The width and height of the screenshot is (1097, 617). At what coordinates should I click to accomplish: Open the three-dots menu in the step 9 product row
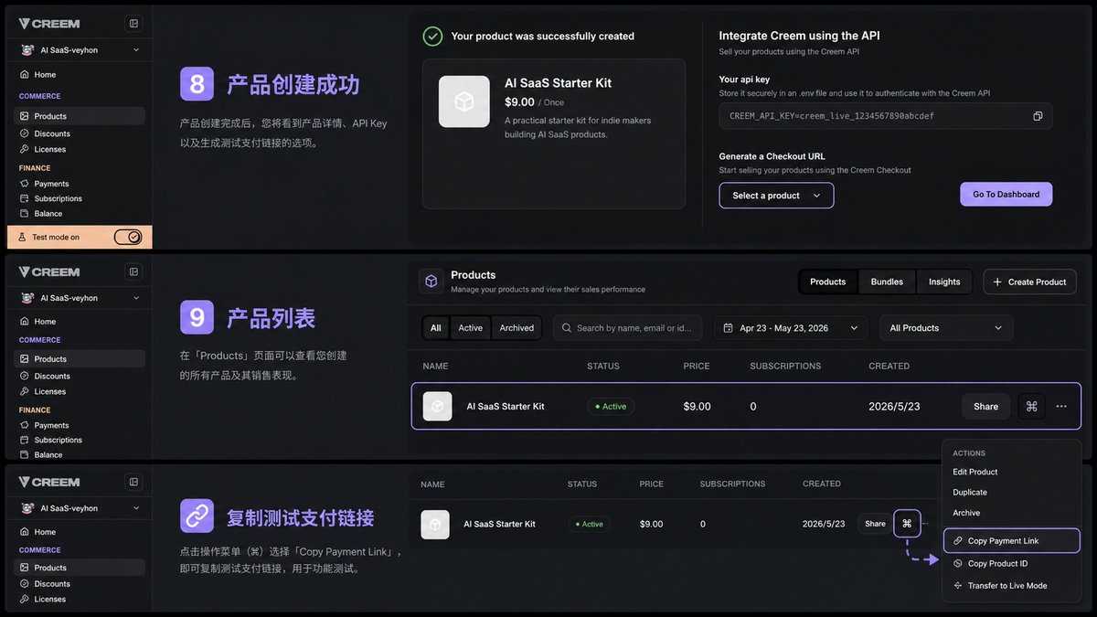pyautogui.click(x=1061, y=406)
